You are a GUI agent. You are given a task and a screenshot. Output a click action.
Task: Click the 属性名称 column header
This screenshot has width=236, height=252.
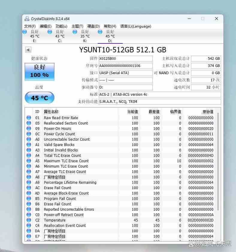tap(51, 112)
